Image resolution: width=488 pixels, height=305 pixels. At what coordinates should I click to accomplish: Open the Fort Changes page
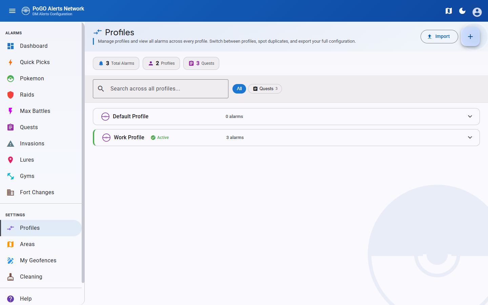coord(41,192)
